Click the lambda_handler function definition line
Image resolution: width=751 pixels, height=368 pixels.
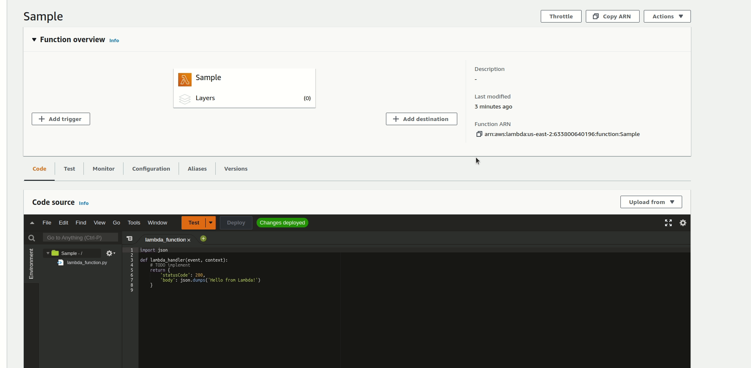coord(184,260)
